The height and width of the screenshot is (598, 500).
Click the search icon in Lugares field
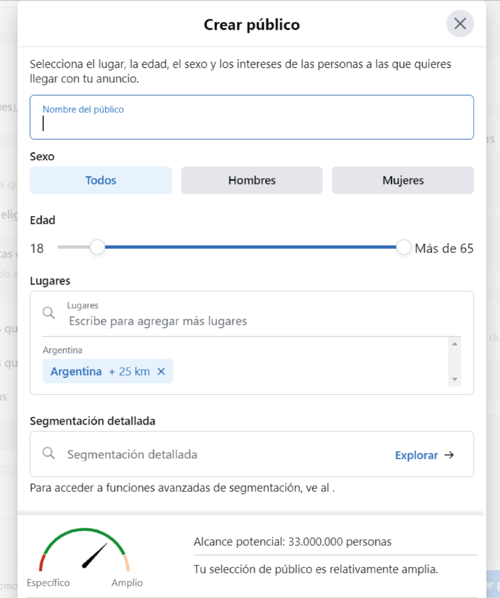[49, 313]
